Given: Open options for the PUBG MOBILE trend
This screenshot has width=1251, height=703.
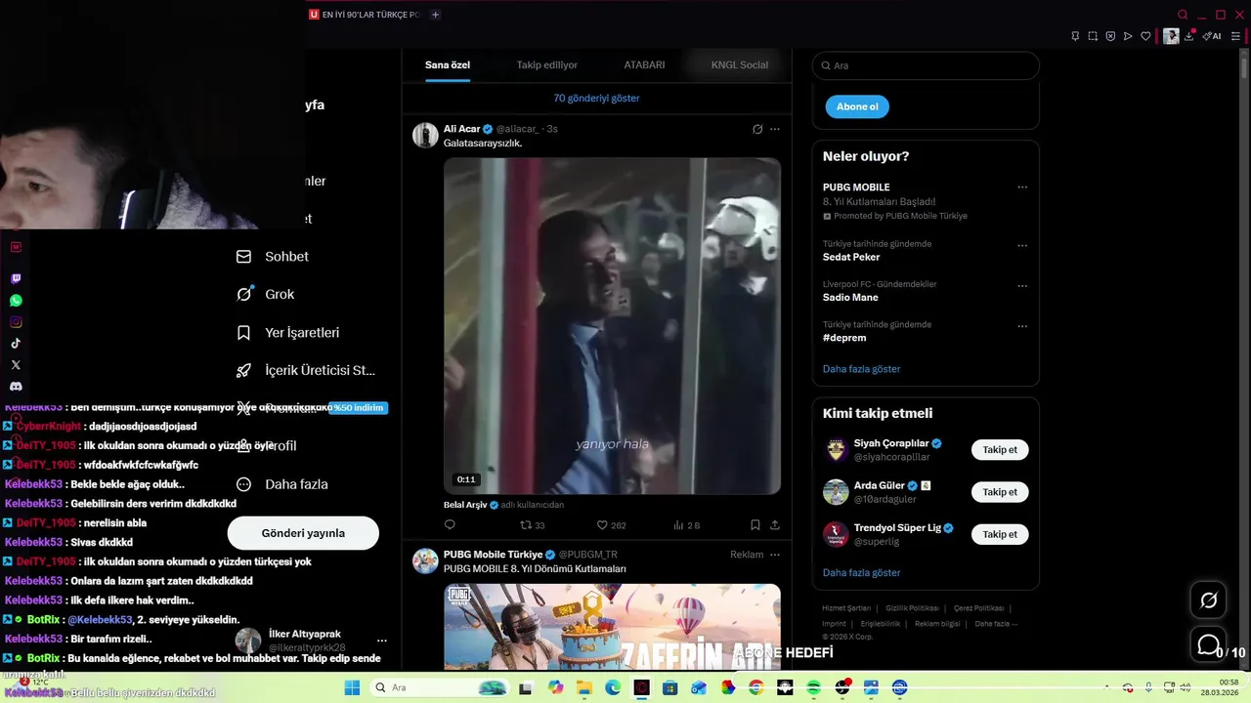Looking at the screenshot, I should coord(1022,187).
